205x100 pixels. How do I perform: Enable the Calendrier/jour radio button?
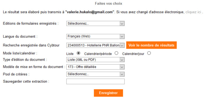pyautogui.click(x=149, y=53)
